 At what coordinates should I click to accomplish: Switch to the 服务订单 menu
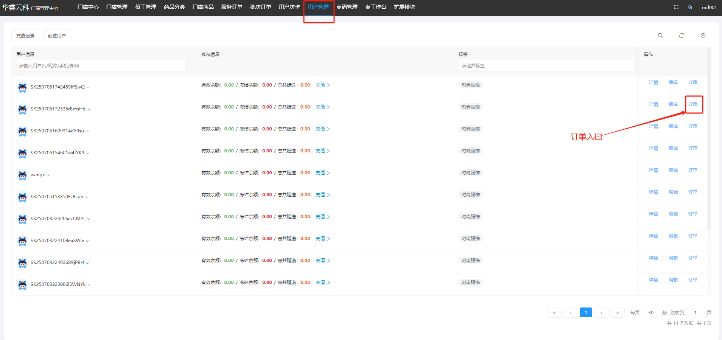232,7
